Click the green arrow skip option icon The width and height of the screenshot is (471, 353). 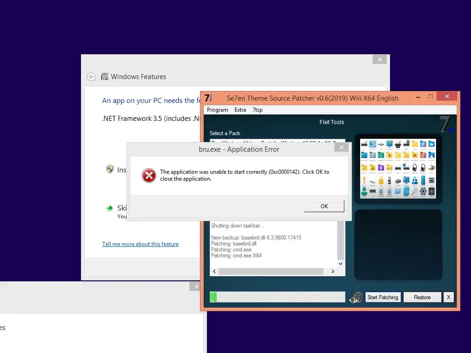point(110,208)
